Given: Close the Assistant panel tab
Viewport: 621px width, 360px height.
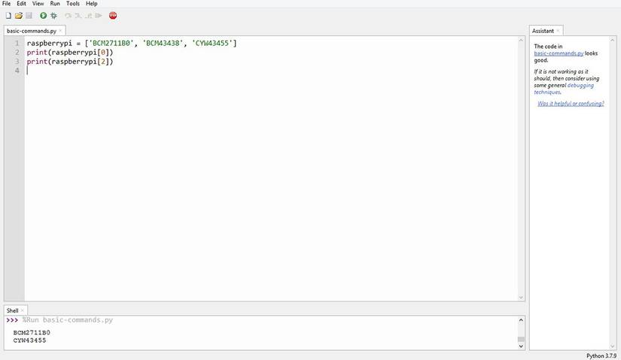Looking at the screenshot, I should 558,31.
